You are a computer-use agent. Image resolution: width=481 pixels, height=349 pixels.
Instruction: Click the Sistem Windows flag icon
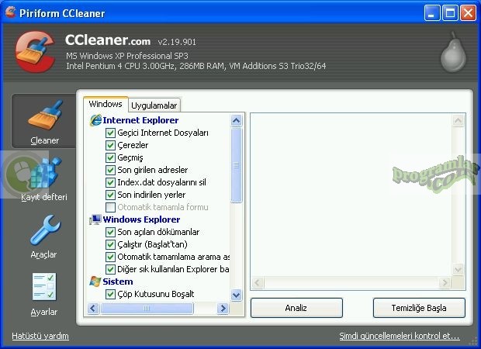tap(95, 282)
